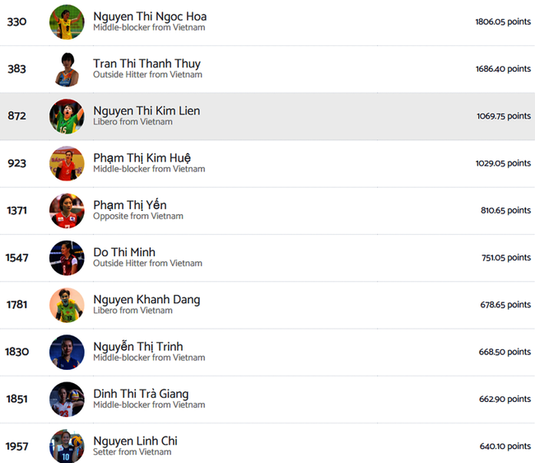Click the Nguyen Khanh Dang name

(147, 299)
